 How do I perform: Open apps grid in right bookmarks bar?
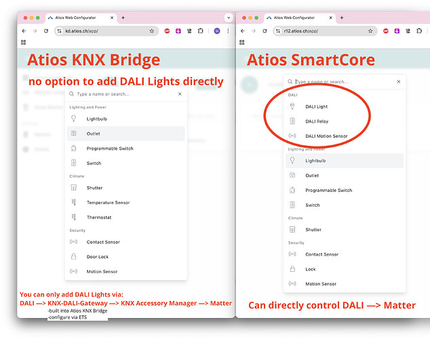click(242, 42)
